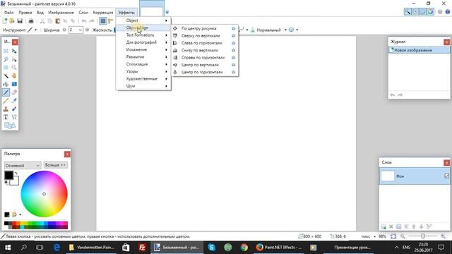The image size is (452, 254).
Task: Toggle the rulers button
Action: click(x=110, y=20)
